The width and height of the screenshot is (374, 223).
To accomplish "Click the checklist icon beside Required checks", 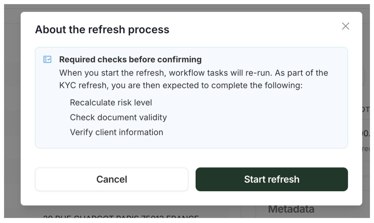I will (47, 59).
